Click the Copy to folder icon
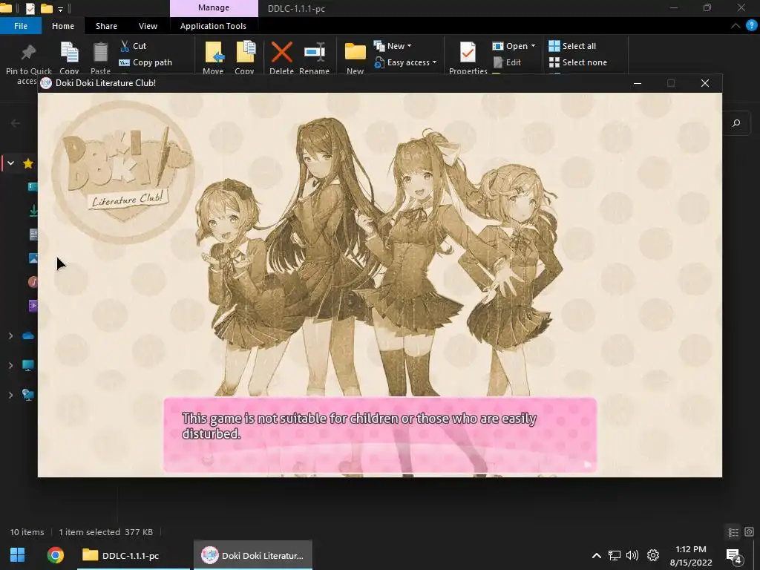Viewport: 760px width, 570px height. click(245, 53)
